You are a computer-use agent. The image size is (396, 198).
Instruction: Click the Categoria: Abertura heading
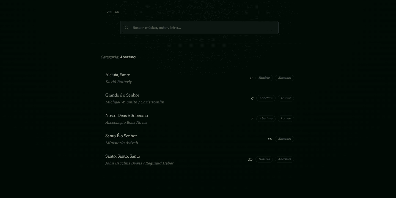118,57
